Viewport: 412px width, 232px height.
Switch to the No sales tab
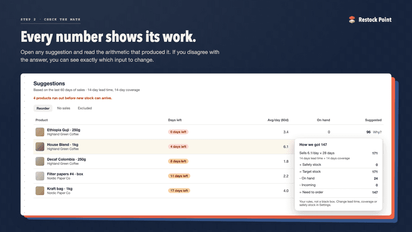pyautogui.click(x=64, y=108)
